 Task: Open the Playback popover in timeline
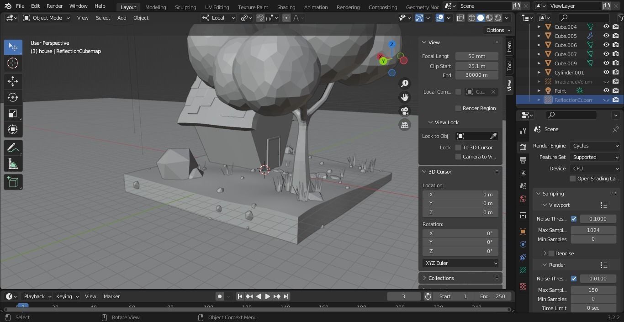[37, 296]
